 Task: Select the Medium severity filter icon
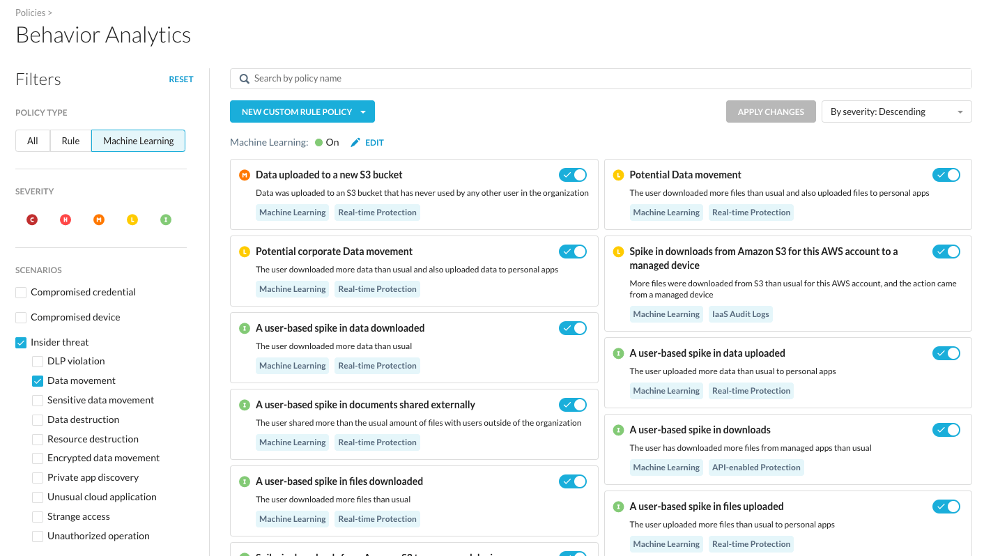click(99, 219)
